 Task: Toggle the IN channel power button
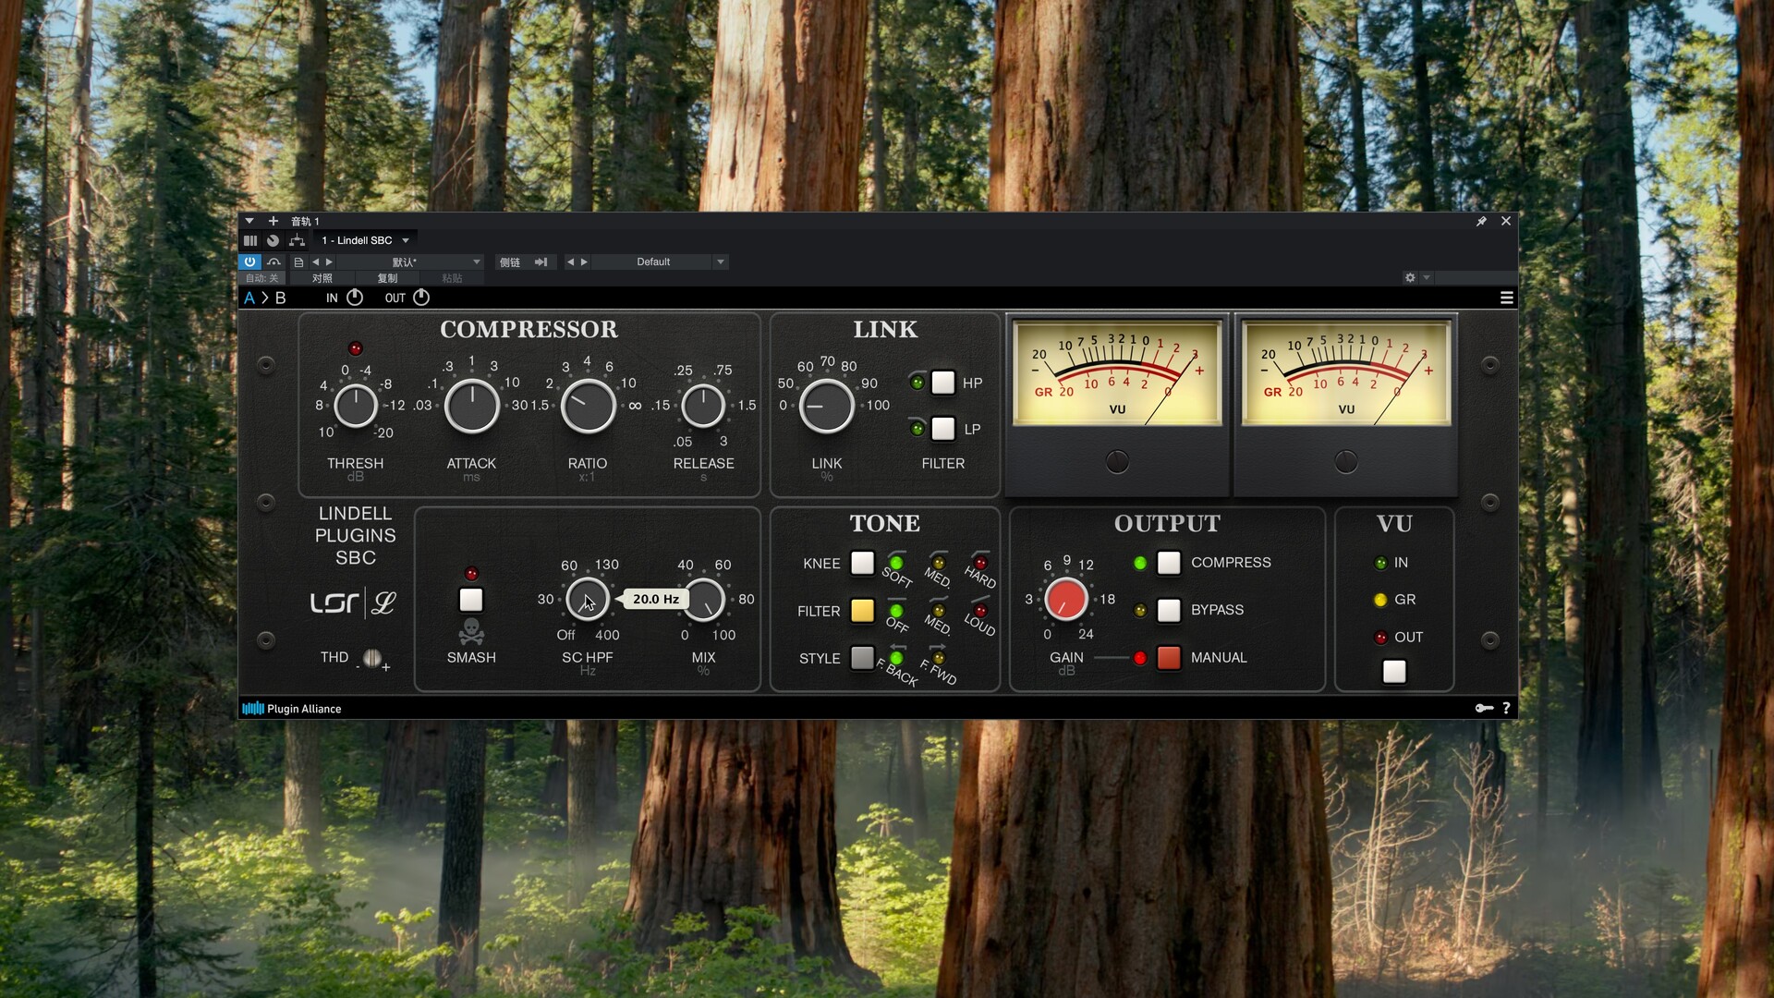pyautogui.click(x=355, y=298)
